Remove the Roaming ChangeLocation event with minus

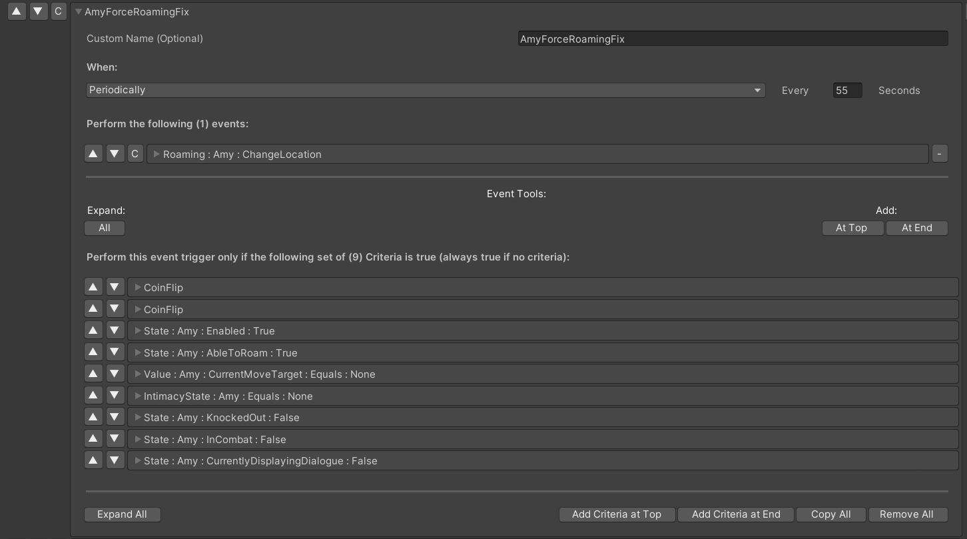(x=939, y=154)
